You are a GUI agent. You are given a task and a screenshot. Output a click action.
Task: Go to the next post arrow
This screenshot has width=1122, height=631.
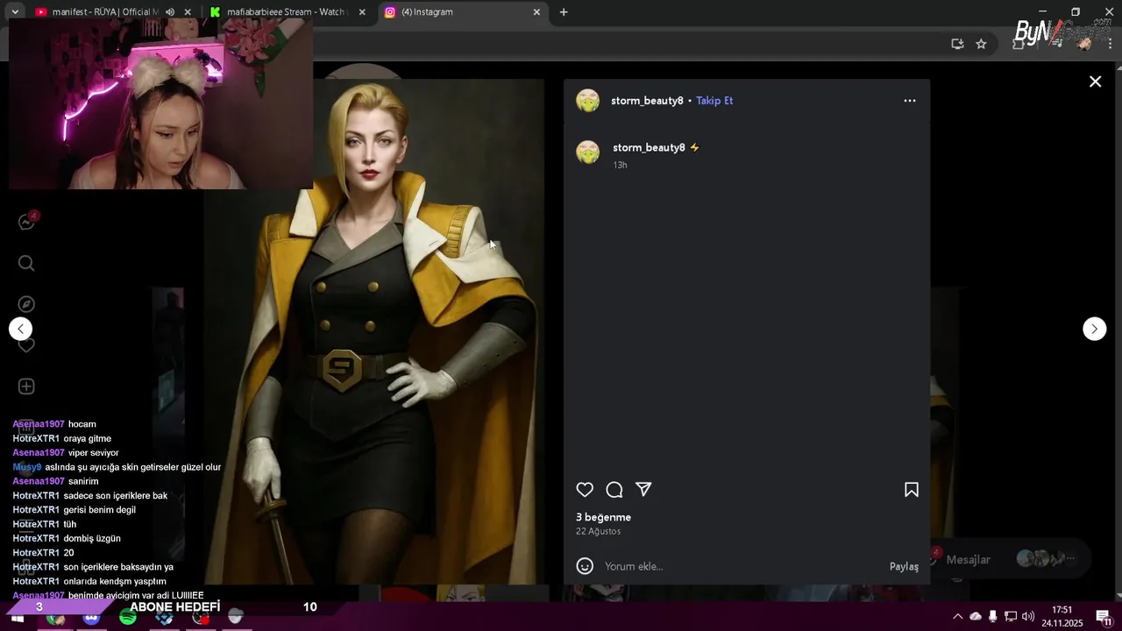coord(1094,329)
